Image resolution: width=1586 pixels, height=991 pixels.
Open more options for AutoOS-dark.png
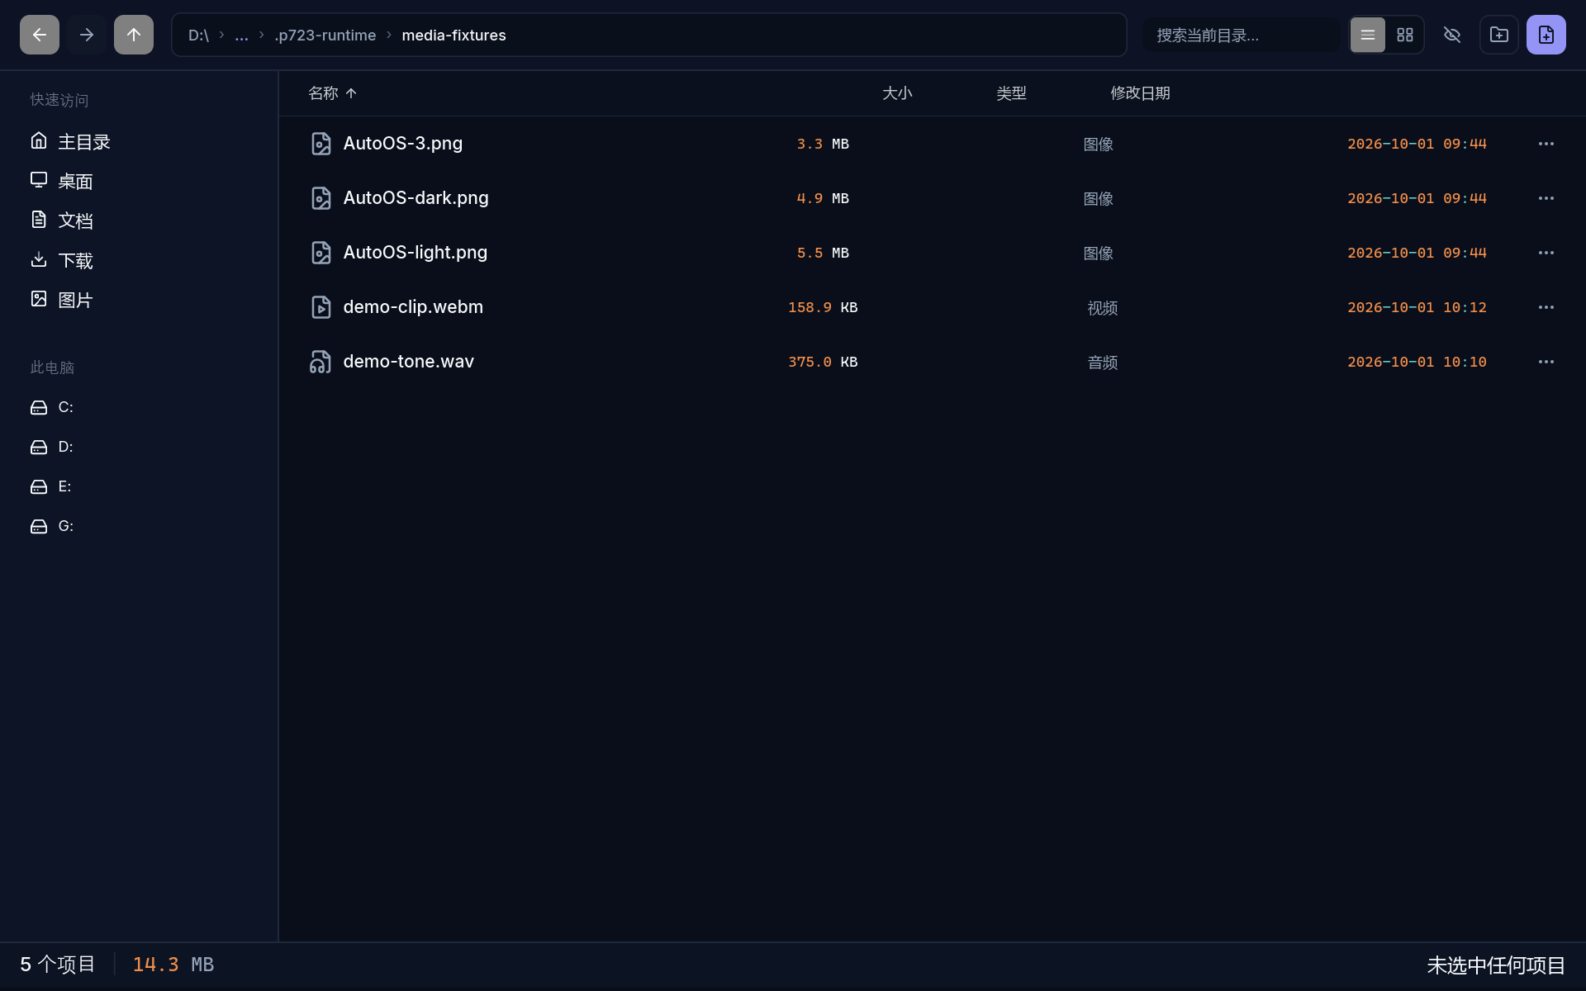point(1546,198)
